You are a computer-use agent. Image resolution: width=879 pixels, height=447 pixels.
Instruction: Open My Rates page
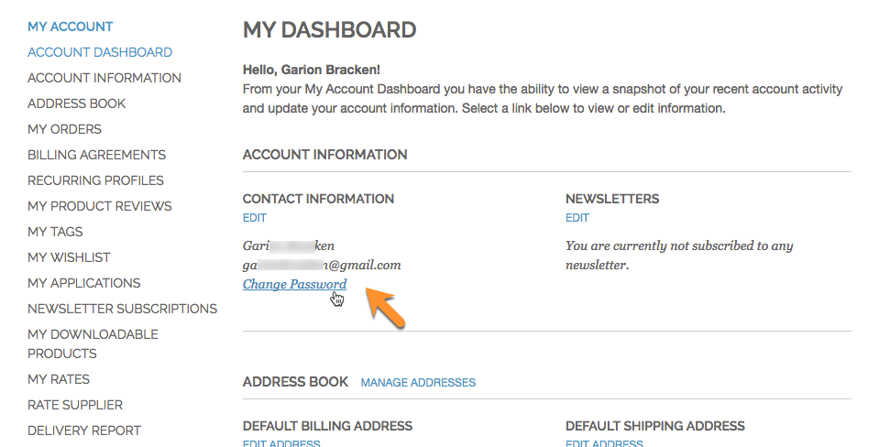pyautogui.click(x=59, y=379)
